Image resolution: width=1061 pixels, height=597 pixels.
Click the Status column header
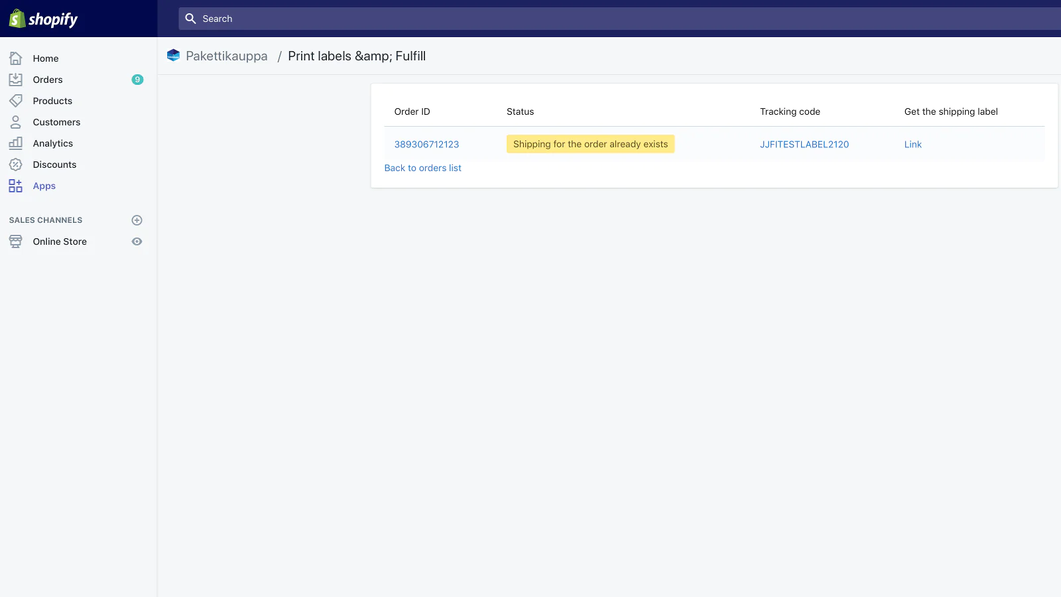tap(520, 111)
